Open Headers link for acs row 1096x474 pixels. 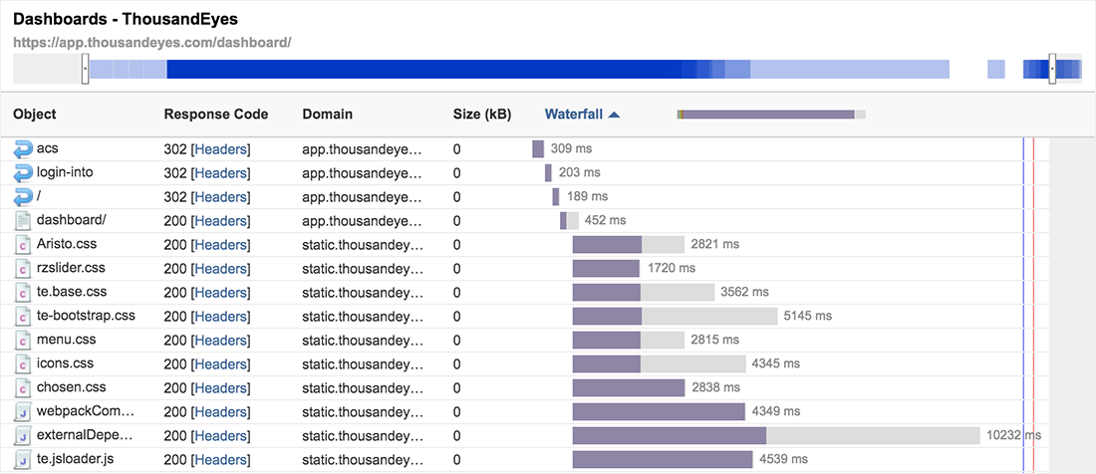point(221,149)
